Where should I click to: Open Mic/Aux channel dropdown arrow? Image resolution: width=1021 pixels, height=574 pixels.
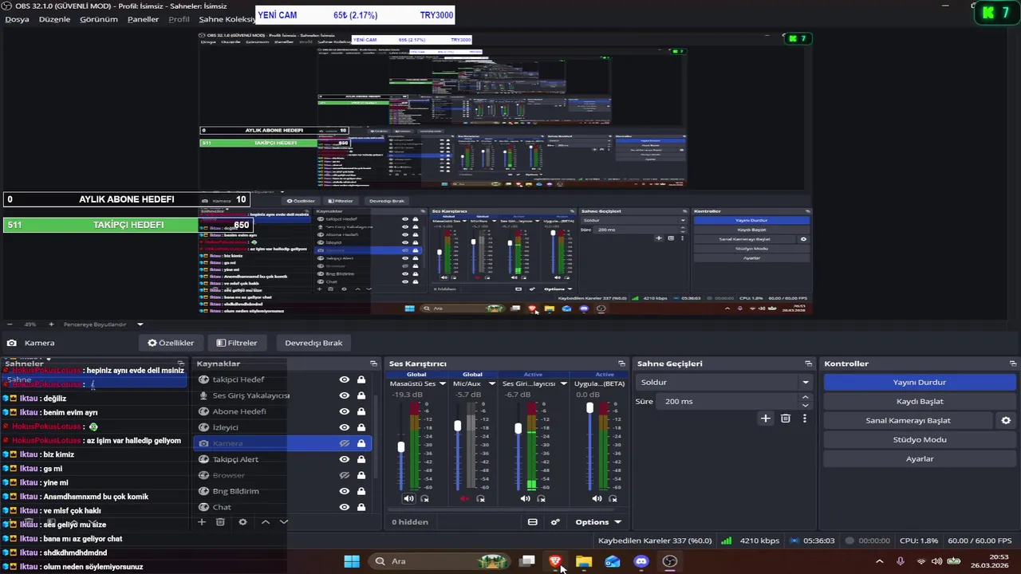tap(491, 383)
